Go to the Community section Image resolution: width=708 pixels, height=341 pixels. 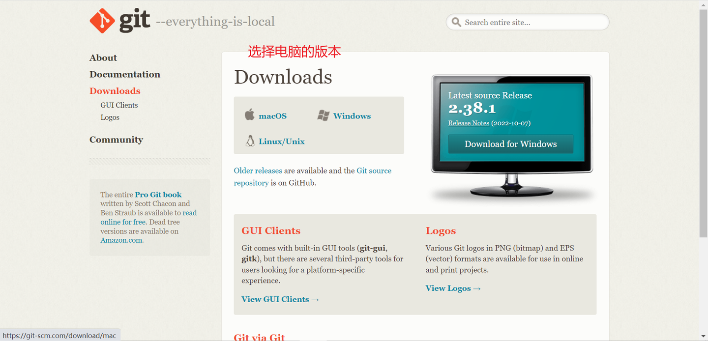pyautogui.click(x=116, y=140)
